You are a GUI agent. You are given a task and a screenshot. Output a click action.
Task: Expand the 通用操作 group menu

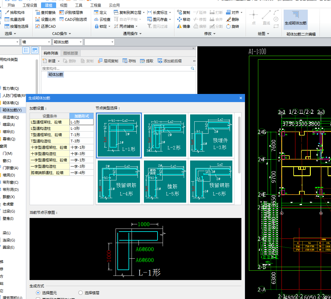pyautogui.click(x=140, y=34)
